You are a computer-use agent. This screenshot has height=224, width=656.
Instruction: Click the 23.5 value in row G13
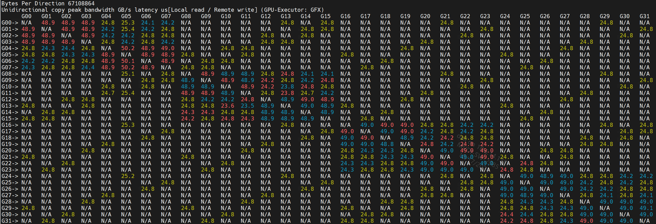click(x=247, y=106)
